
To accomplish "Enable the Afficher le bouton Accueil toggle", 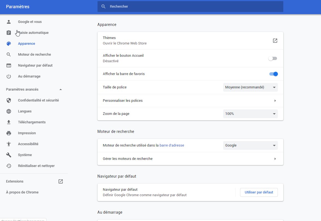I will pos(273,58).
